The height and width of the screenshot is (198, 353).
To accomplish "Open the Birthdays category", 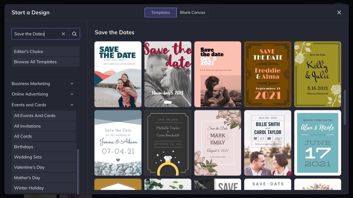I will click(44, 147).
